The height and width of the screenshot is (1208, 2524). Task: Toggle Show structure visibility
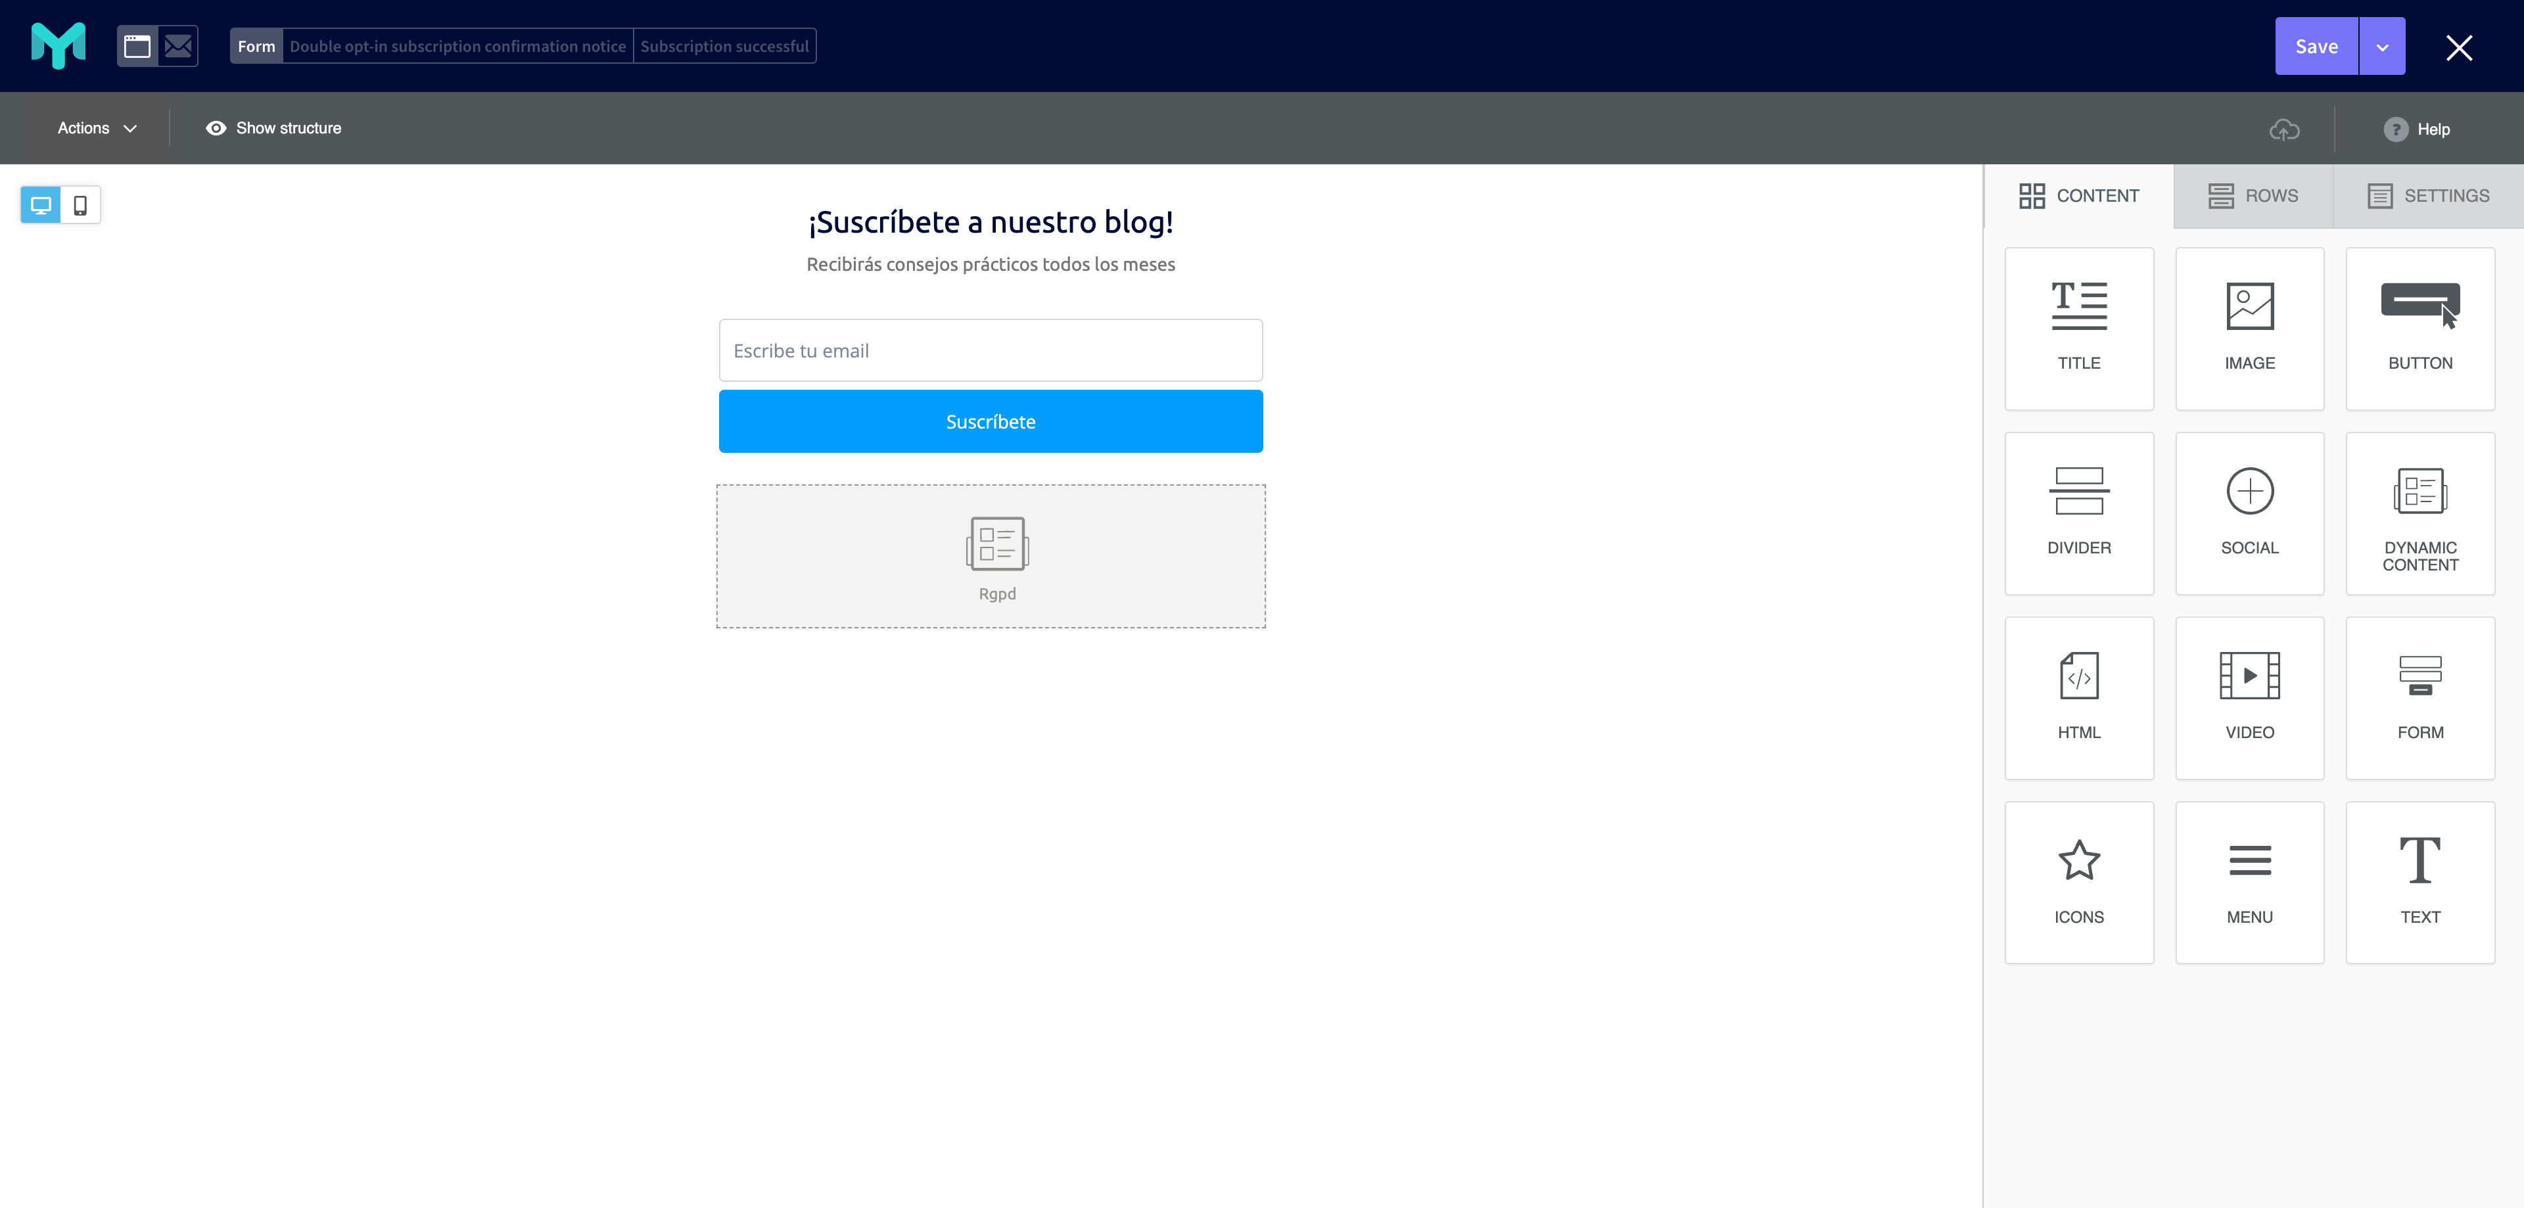tap(272, 127)
